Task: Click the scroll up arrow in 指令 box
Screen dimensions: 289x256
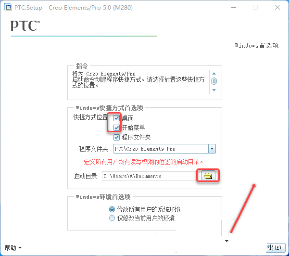Action: 214,74
